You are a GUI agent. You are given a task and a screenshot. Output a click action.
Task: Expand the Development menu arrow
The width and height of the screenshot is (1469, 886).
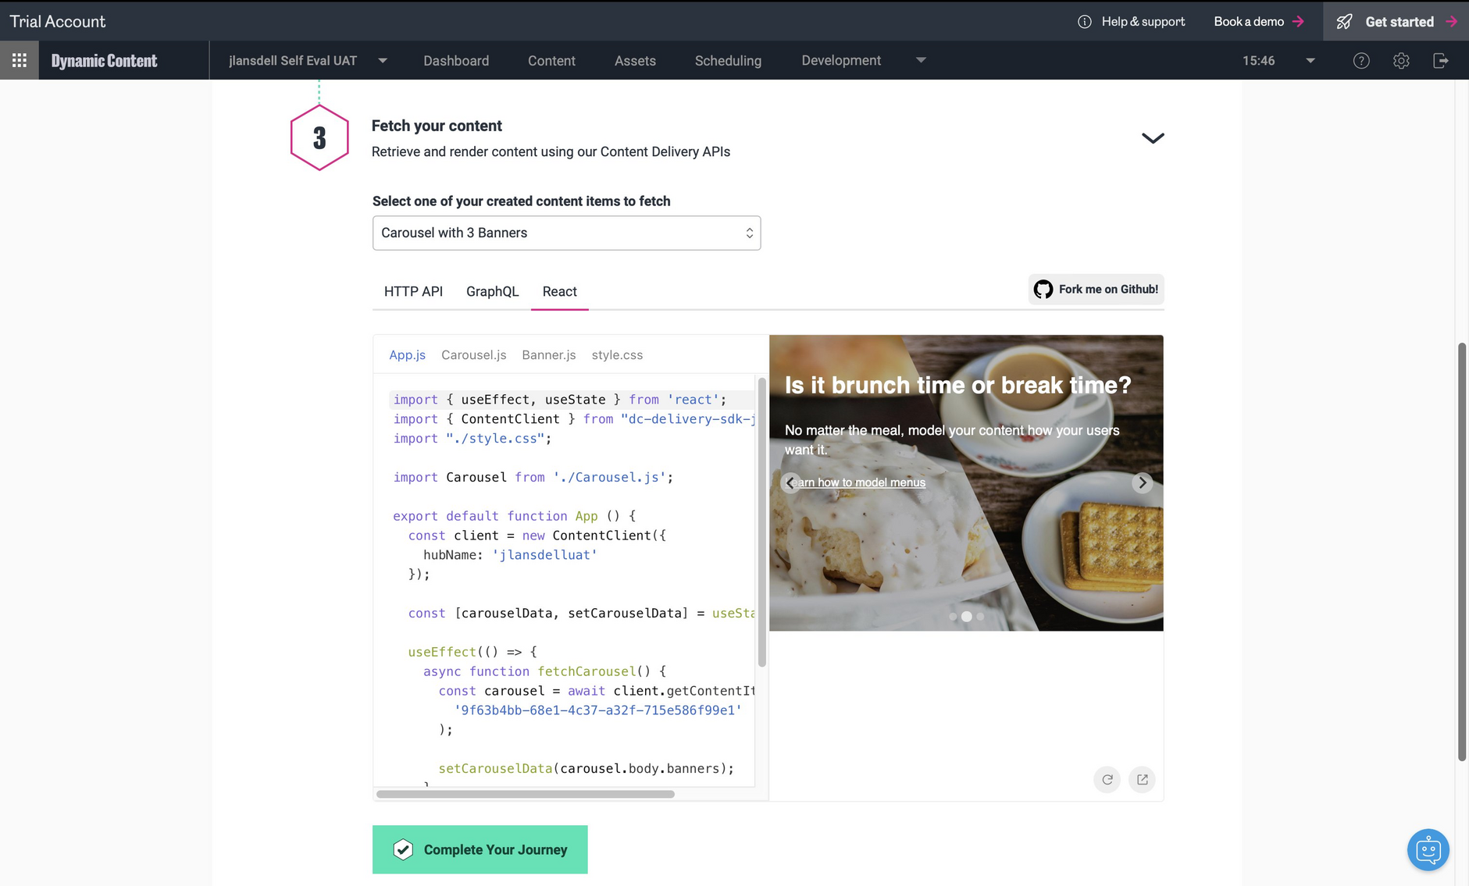tap(921, 60)
